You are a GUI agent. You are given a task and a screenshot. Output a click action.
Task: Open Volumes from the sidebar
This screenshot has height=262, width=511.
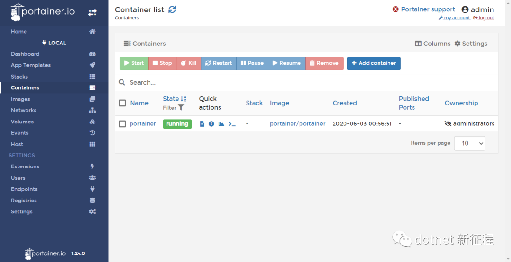tap(22, 122)
